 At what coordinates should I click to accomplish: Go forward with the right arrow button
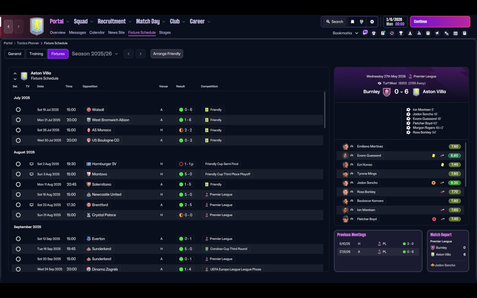click(19, 26)
